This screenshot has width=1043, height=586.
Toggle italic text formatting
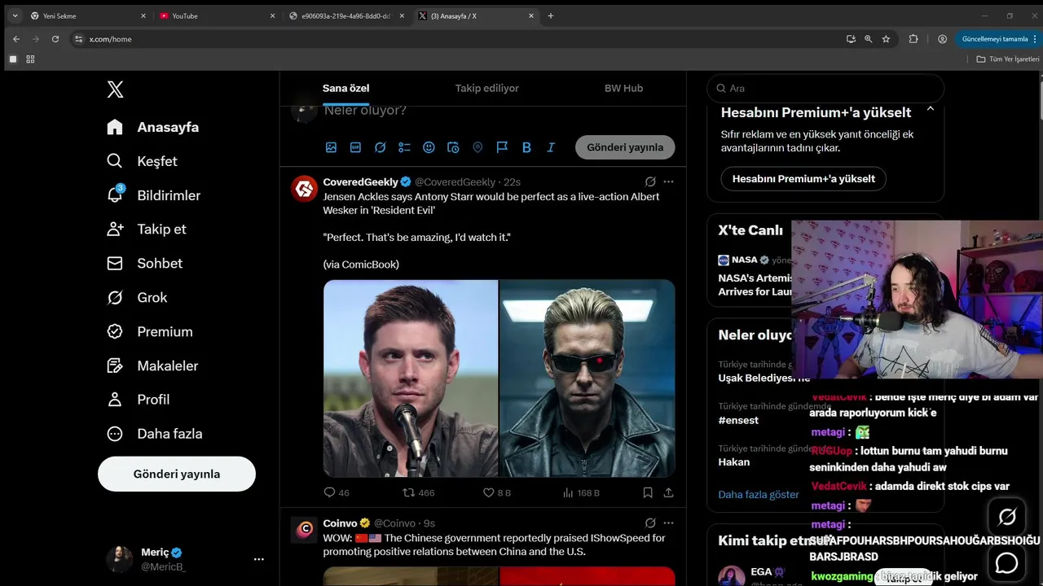pos(551,147)
